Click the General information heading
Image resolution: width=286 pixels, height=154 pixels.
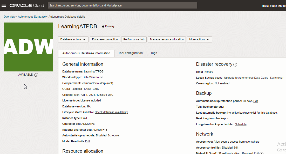coord(83,64)
